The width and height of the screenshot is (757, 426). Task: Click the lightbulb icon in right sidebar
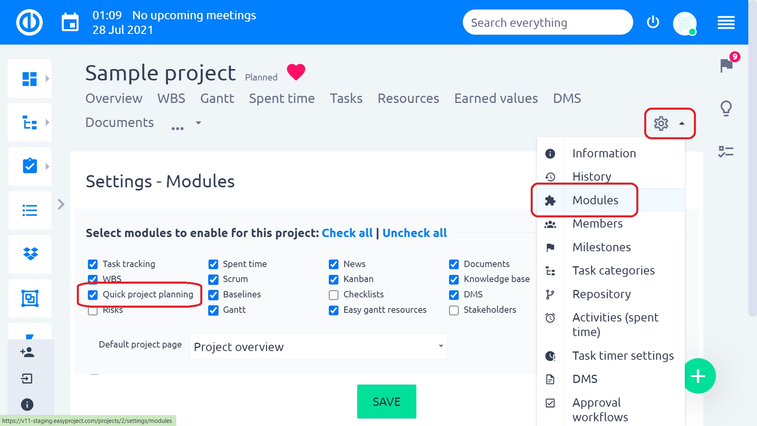[726, 108]
